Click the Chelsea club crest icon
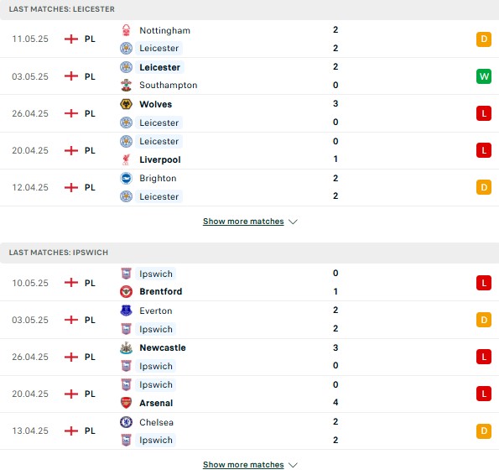499x475 pixels. point(126,422)
